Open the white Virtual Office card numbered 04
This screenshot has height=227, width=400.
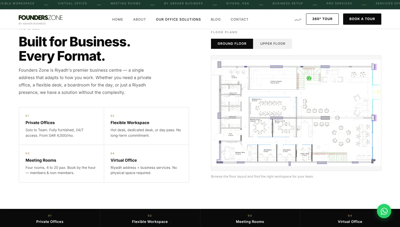(x=146, y=164)
